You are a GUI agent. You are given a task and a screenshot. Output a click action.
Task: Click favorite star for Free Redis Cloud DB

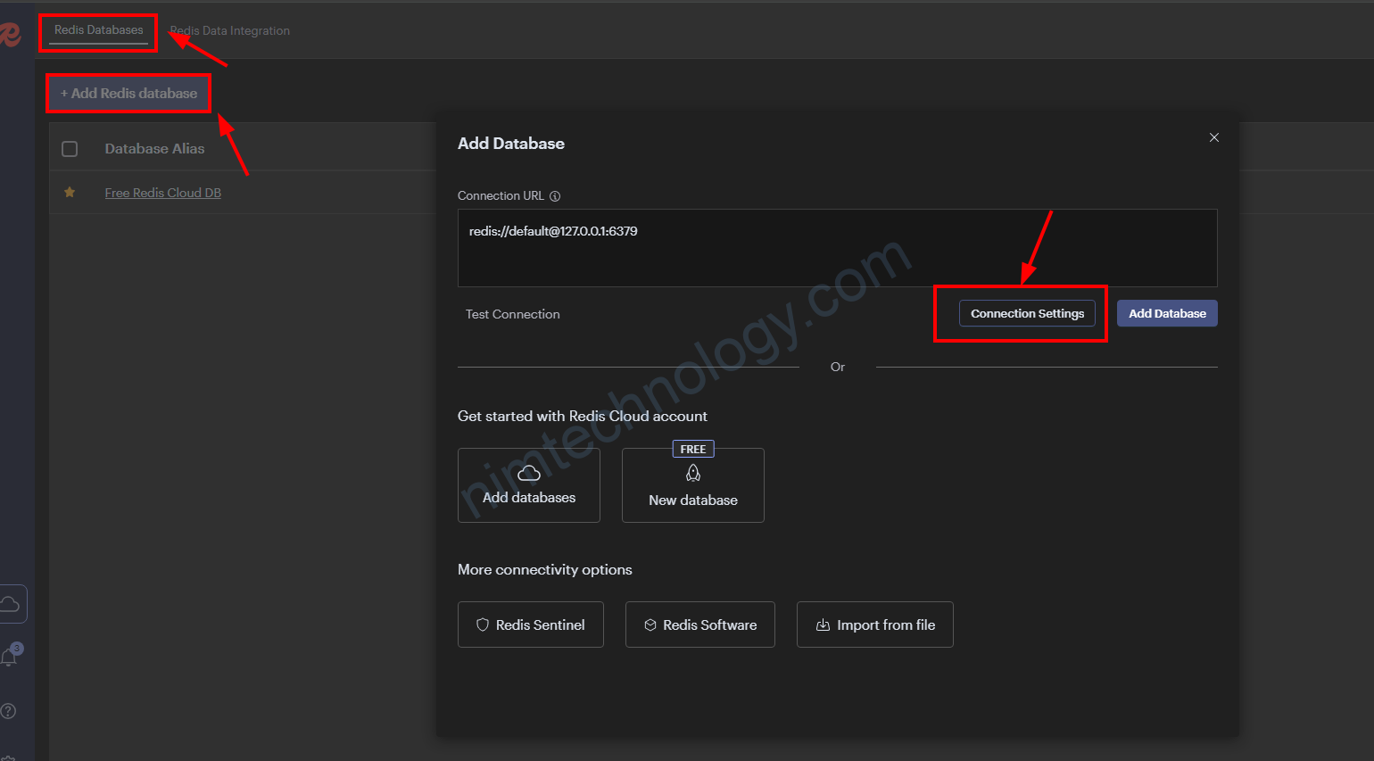[x=70, y=192]
